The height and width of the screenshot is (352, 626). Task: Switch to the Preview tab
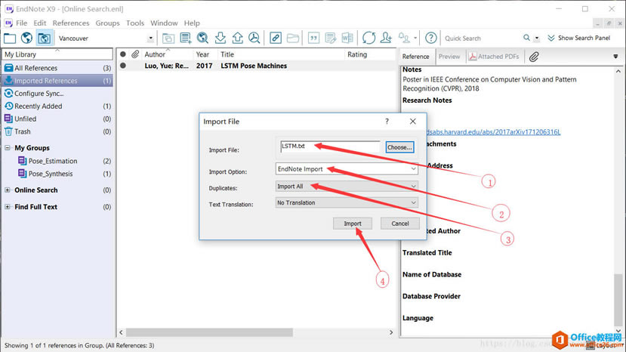pyautogui.click(x=449, y=57)
